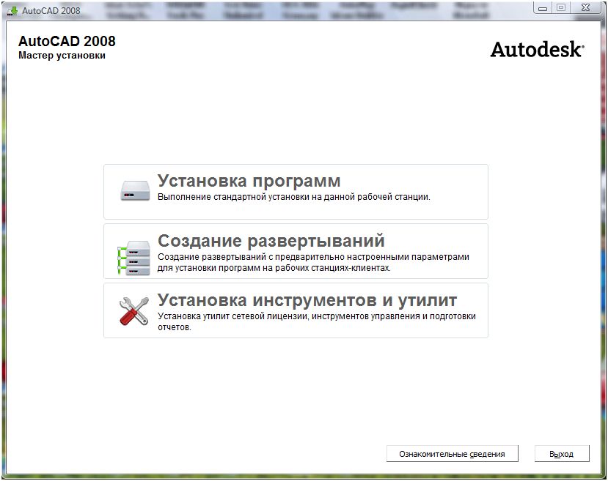This screenshot has width=608, height=481.
Task: Choose the Создание развертываний heading
Action: point(271,241)
